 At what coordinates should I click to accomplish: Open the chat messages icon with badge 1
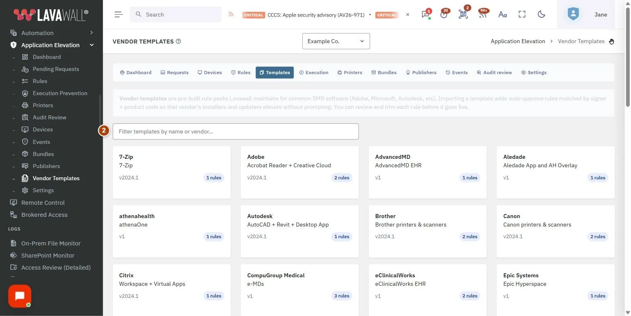point(425,15)
